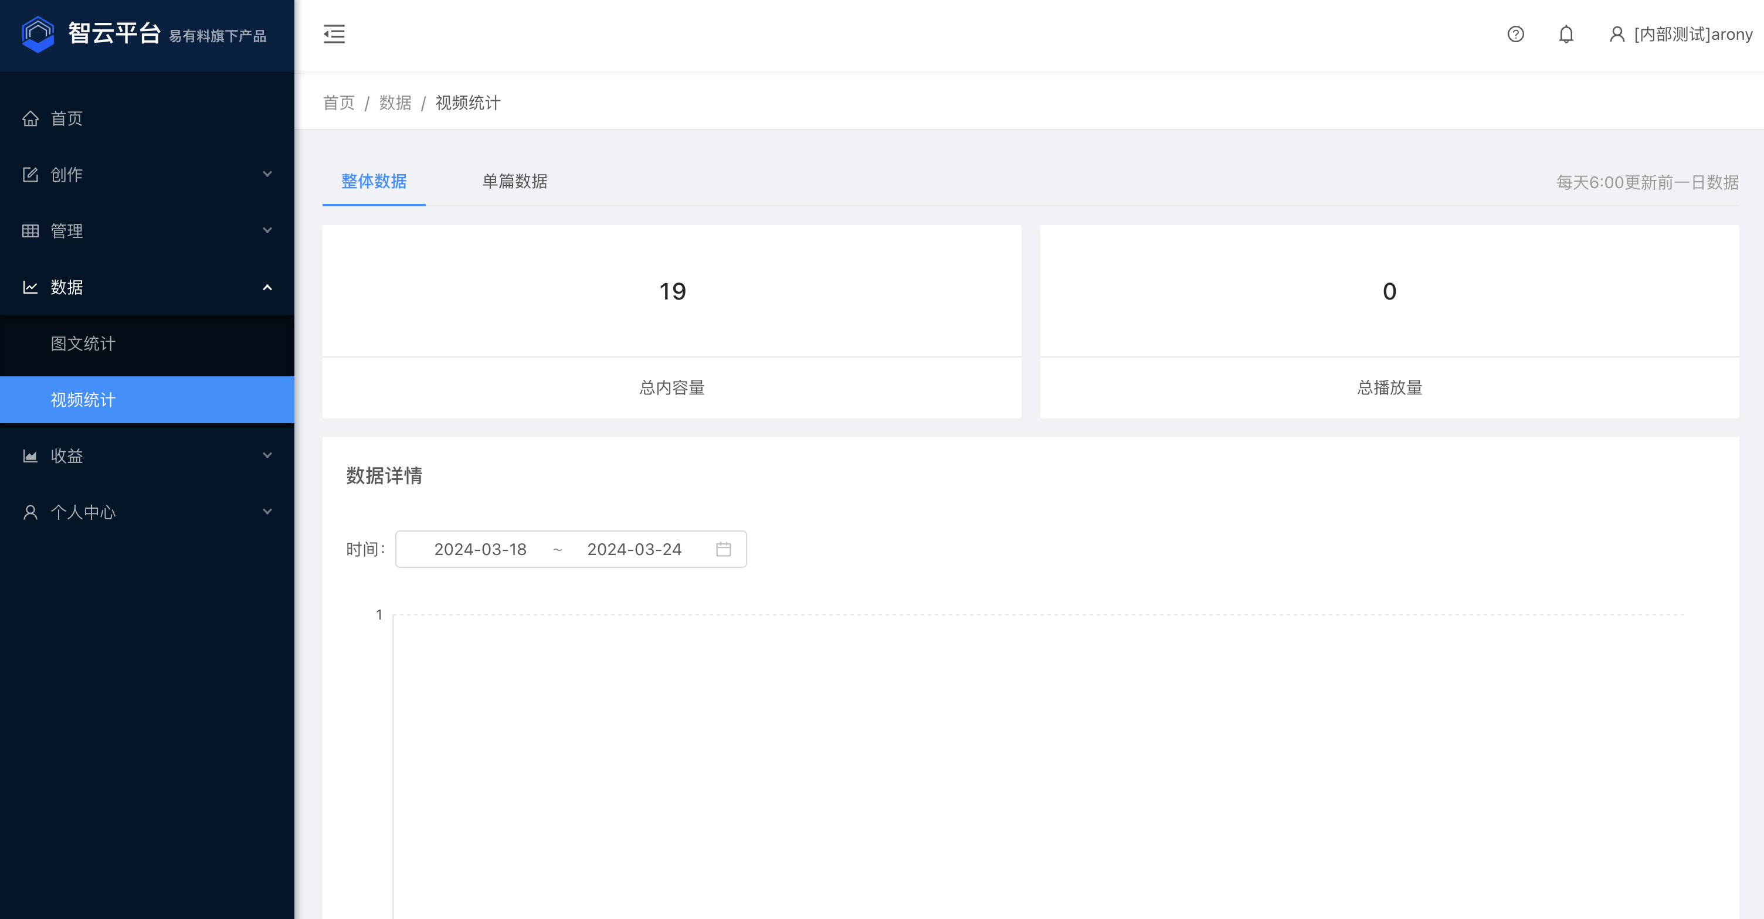Click the home icon beside 首页
The image size is (1764, 919).
[x=30, y=118]
